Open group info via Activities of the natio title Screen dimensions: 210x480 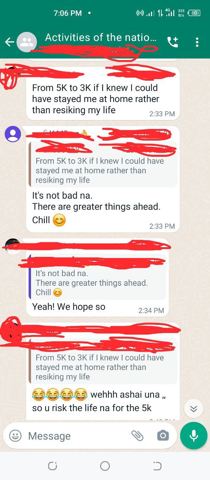(x=100, y=37)
